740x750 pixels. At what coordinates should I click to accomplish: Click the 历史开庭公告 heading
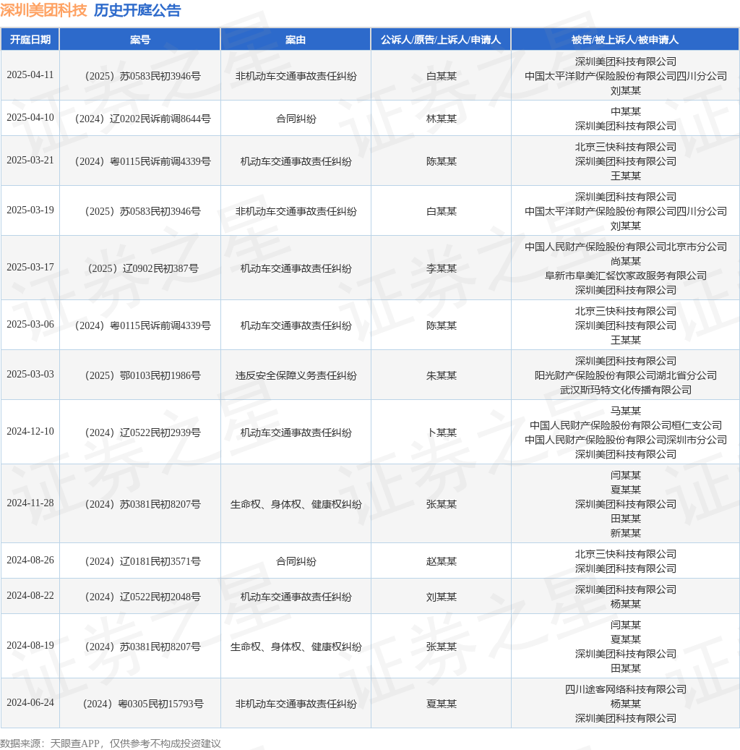tap(137, 10)
